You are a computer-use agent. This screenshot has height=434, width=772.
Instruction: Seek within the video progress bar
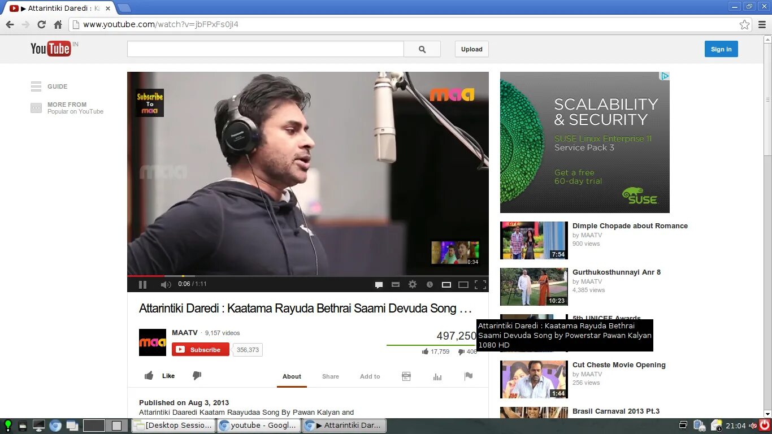308,276
